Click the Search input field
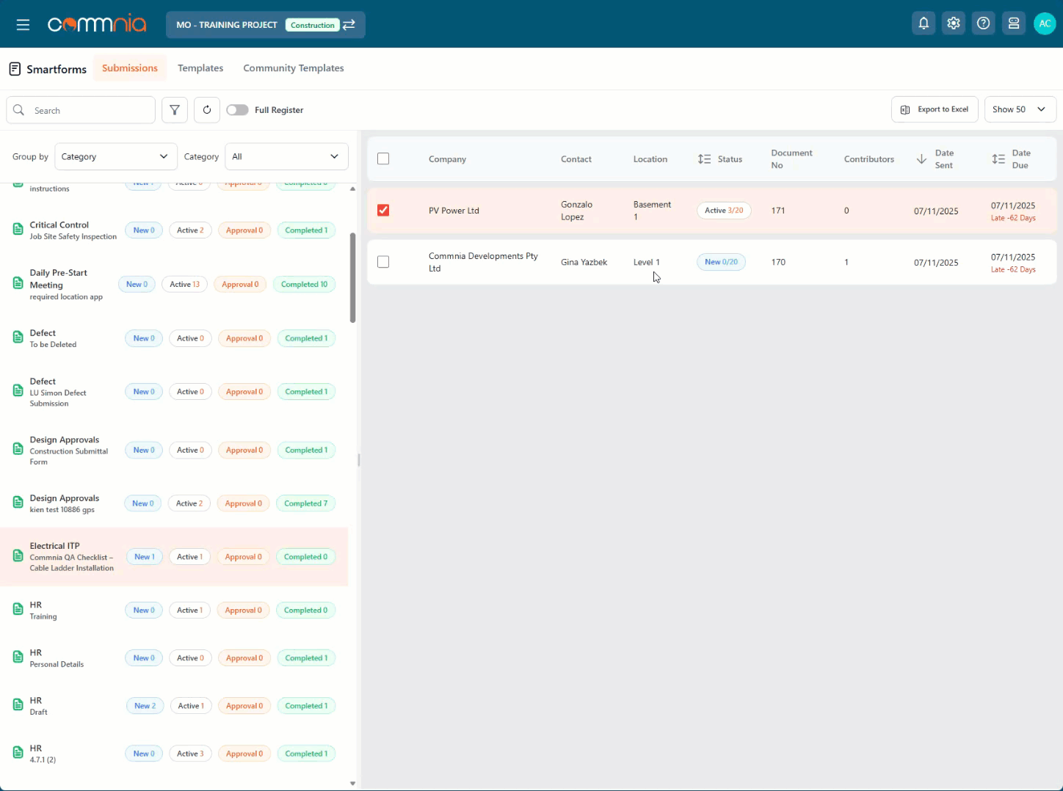The height and width of the screenshot is (791, 1063). (88, 111)
